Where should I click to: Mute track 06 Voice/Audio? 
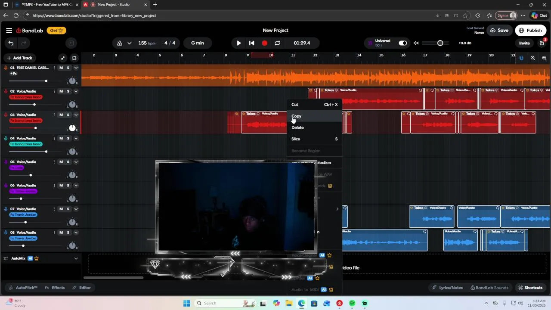click(x=61, y=186)
